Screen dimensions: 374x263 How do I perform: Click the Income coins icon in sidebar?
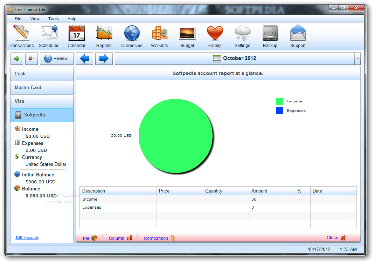click(17, 129)
